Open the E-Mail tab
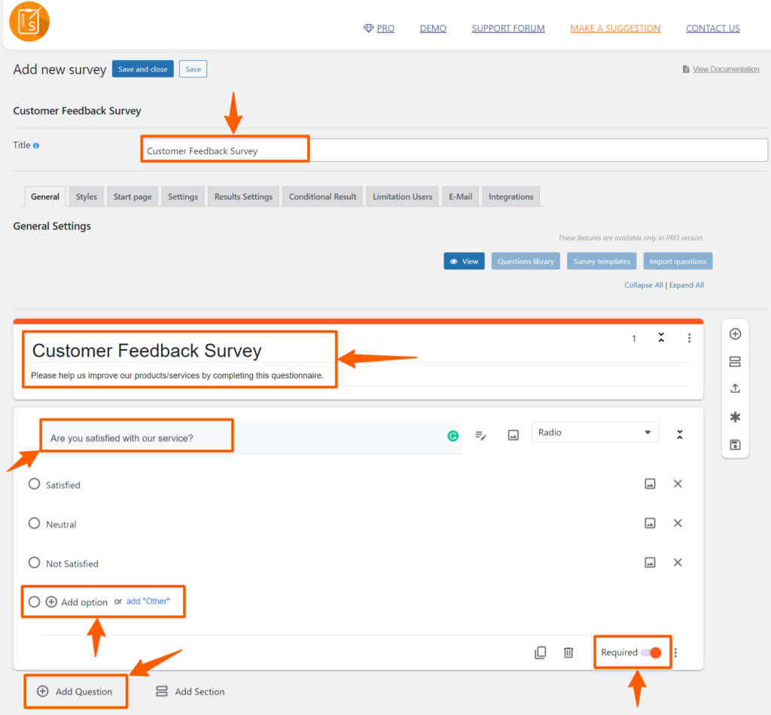The image size is (771, 715). tap(460, 196)
